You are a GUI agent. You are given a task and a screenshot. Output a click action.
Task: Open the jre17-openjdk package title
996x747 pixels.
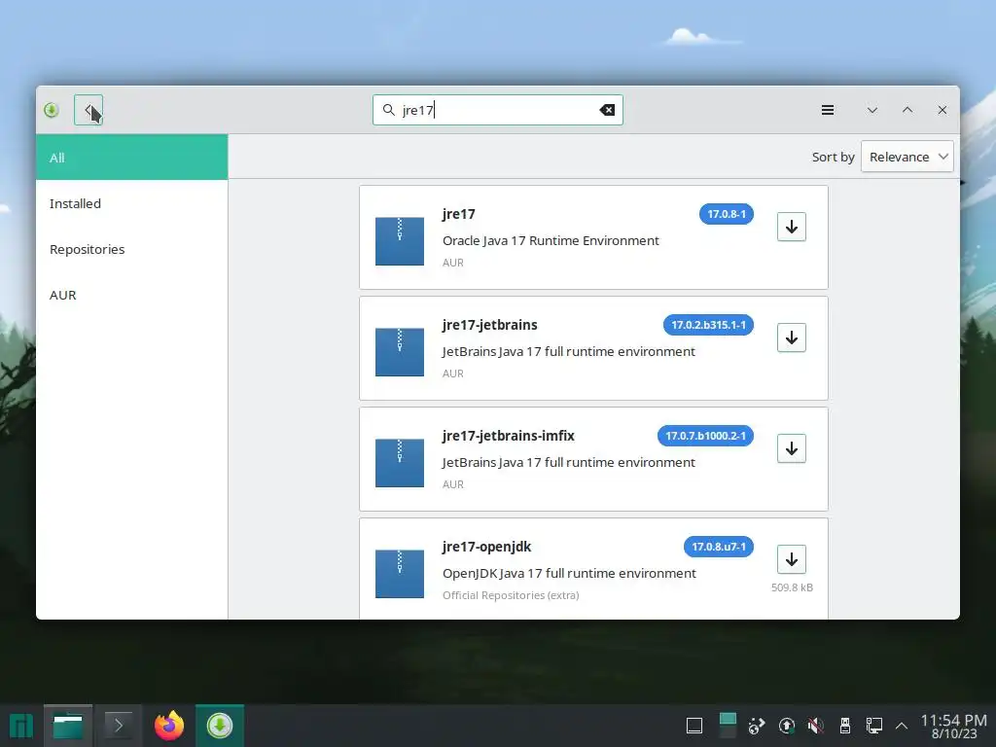click(x=486, y=547)
